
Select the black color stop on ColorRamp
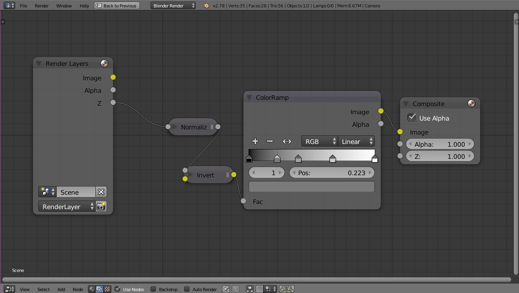[x=249, y=158]
